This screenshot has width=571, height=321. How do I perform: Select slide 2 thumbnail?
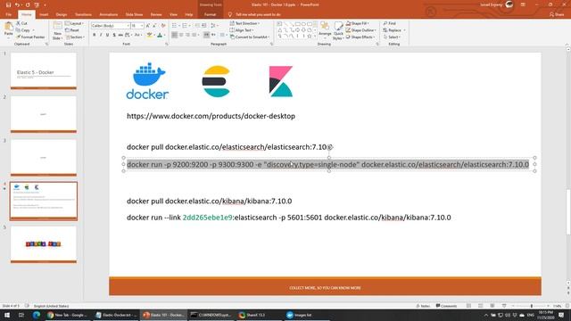click(x=44, y=114)
